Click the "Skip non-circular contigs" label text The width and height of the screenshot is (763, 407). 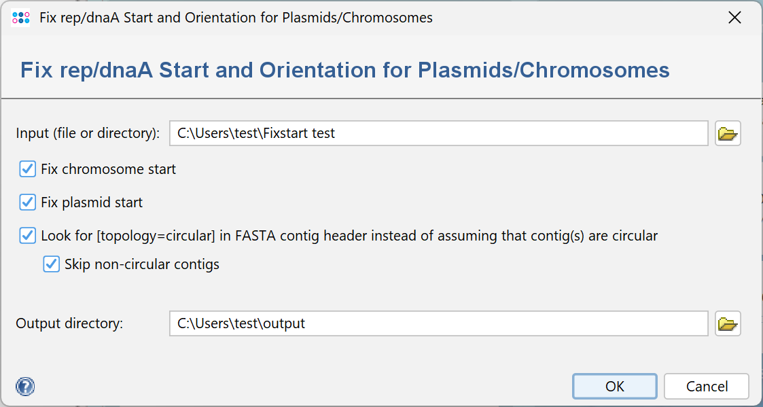click(142, 264)
